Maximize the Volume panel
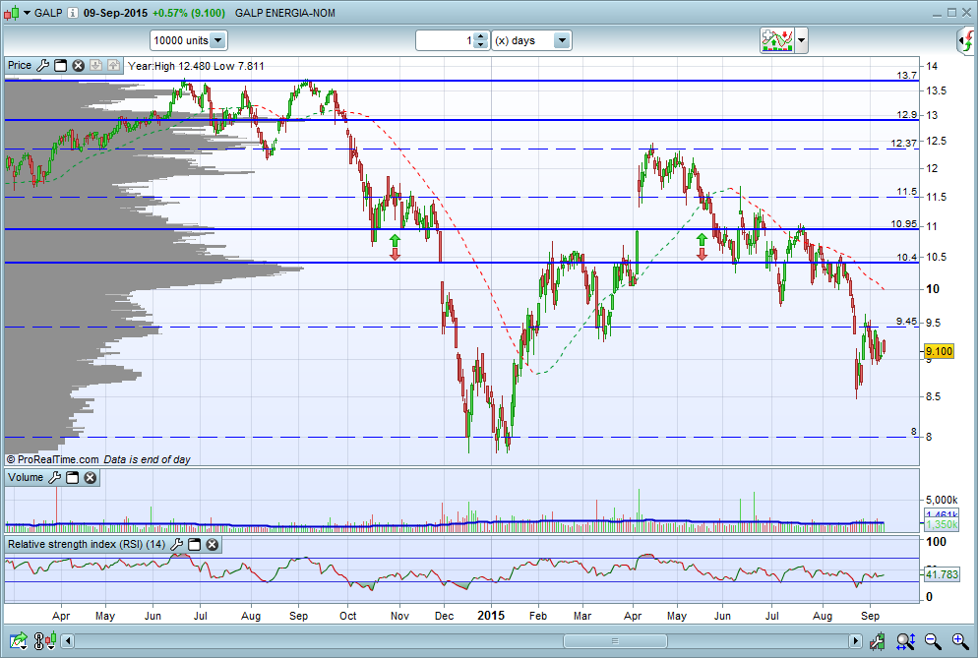Viewport: 978px width, 658px height. coord(73,478)
